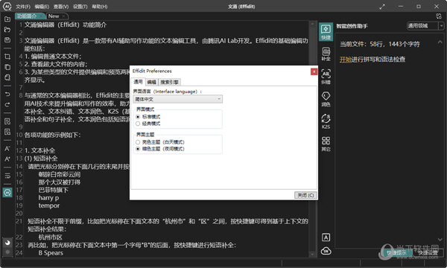The width and height of the screenshot is (447, 268).
Task: Click the highlighted AI assistant icon in left toolbar
Action: click(x=7, y=193)
